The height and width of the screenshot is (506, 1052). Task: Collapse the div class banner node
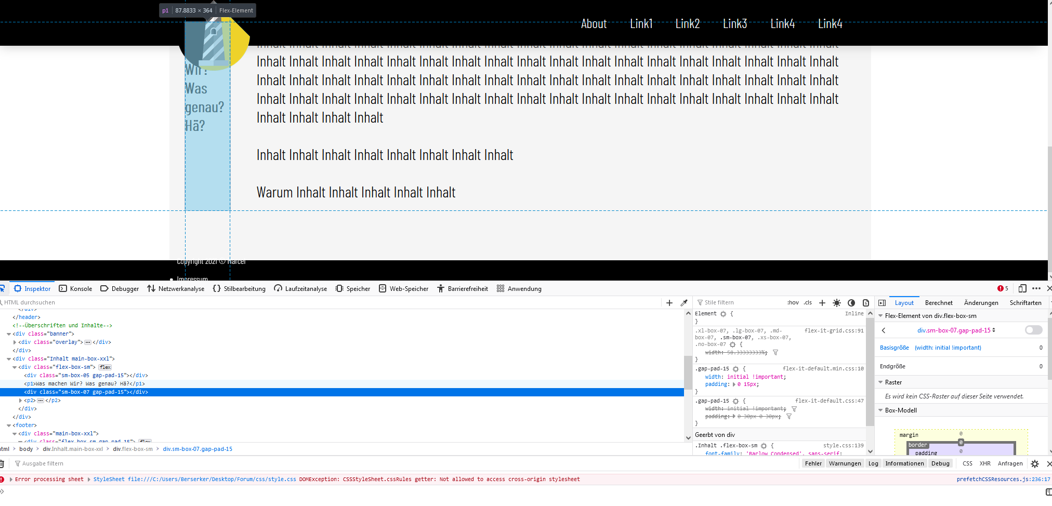tap(9, 334)
